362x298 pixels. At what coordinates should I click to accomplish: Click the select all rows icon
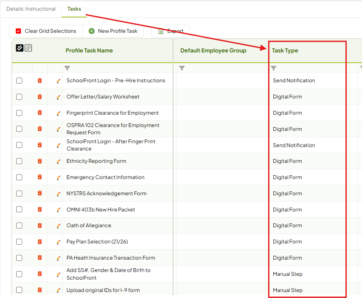(20, 48)
